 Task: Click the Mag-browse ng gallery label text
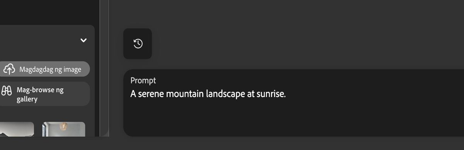[x=40, y=94]
